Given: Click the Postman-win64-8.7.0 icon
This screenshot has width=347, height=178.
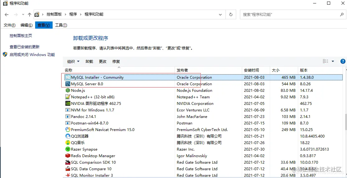Looking at the screenshot, I should pos(68,123).
